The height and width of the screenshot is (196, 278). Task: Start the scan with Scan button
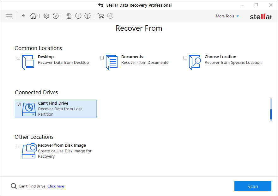coord(253,186)
